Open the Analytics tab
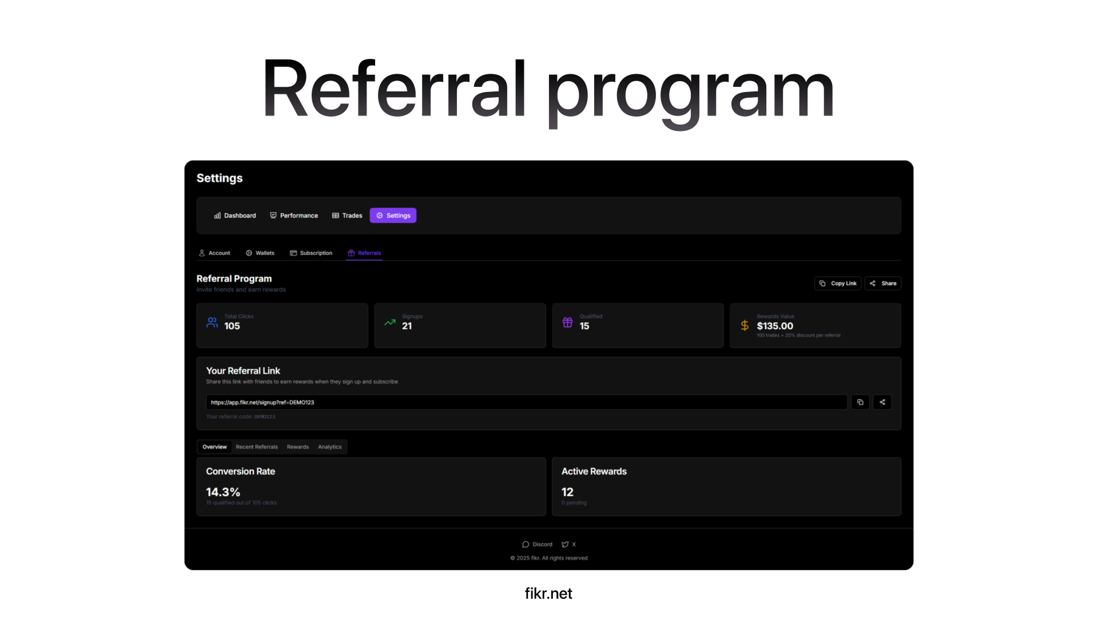Screen dimensions: 1098x617 tap(329, 447)
